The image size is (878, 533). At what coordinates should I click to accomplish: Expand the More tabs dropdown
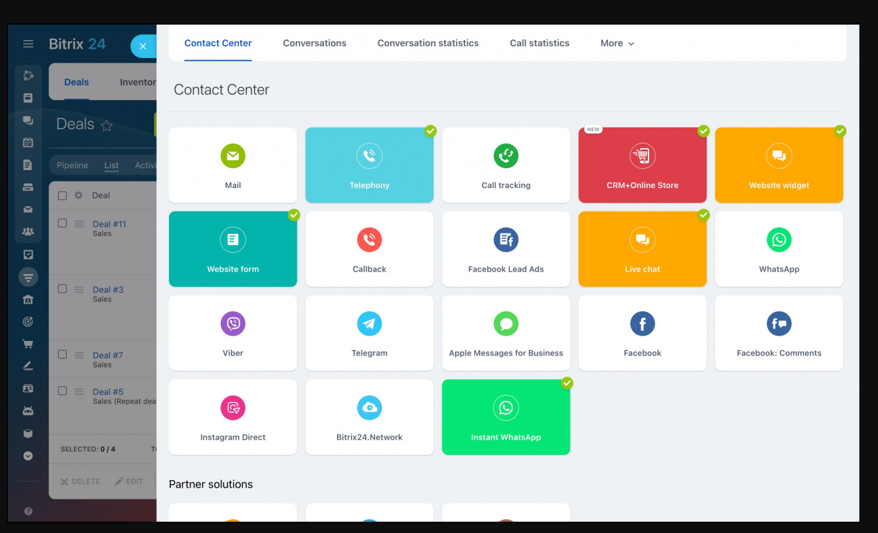point(617,43)
